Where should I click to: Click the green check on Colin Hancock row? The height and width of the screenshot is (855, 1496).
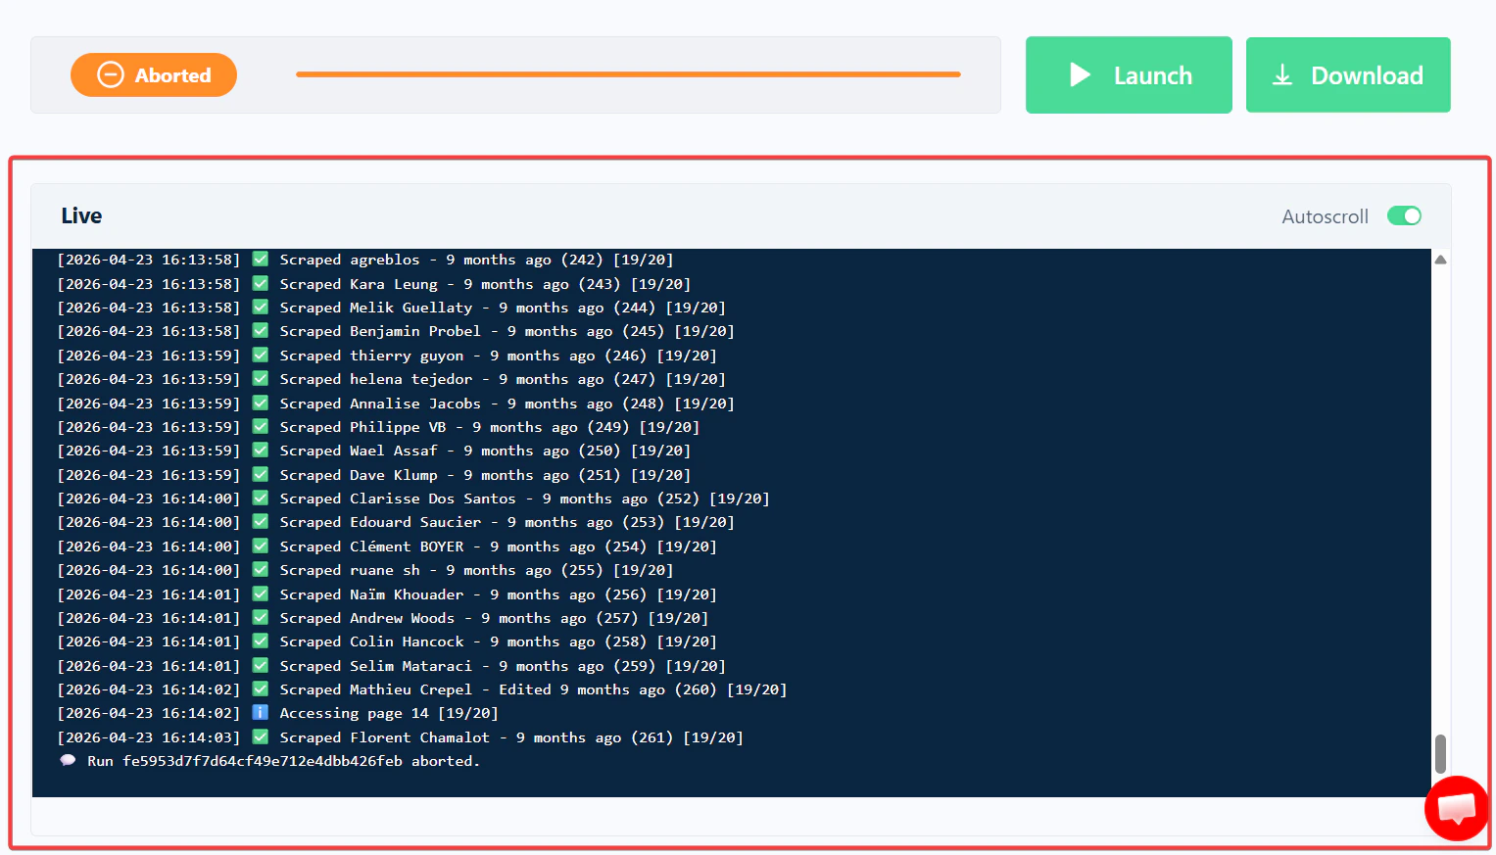(x=261, y=641)
